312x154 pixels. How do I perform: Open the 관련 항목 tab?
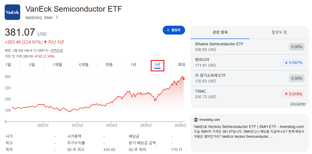(220, 32)
